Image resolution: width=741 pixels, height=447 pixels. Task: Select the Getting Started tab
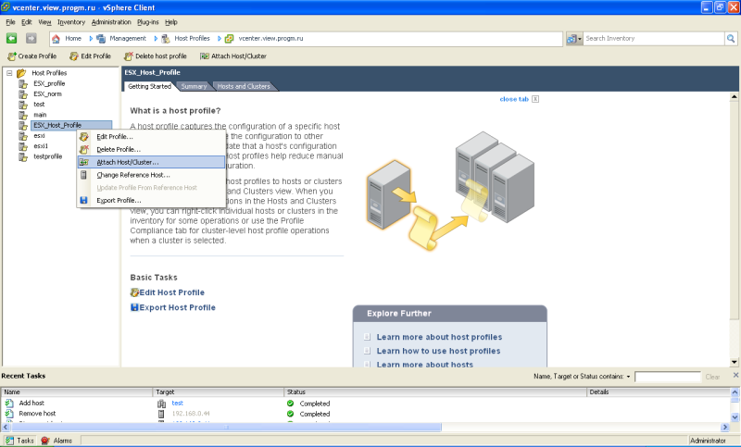(149, 86)
